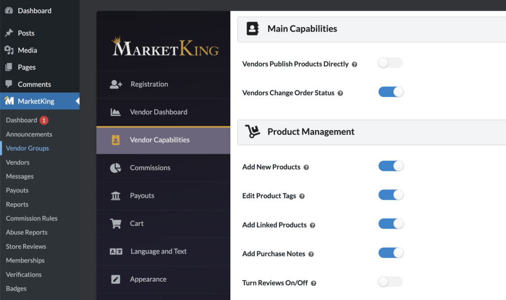Click the Main Capabilities contact card icon
This screenshot has height=300, width=506.
point(253,29)
